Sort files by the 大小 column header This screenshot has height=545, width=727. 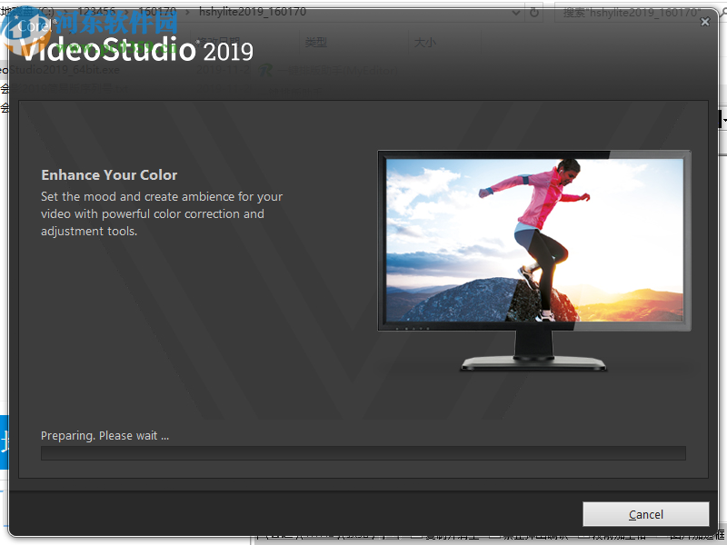click(424, 42)
